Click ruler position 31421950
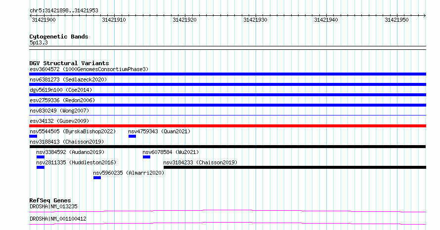Screen dimensions: 440x230 point(397,20)
